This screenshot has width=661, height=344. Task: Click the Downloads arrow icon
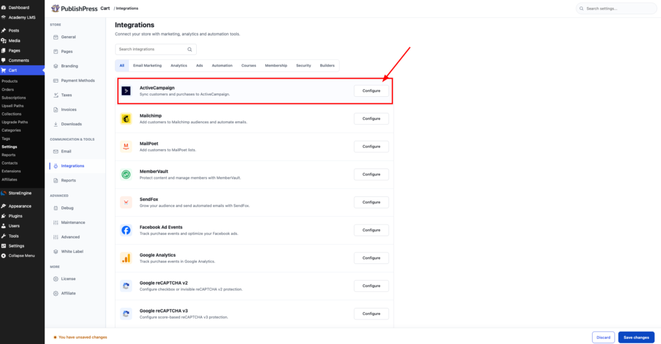point(56,124)
